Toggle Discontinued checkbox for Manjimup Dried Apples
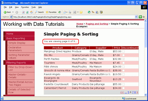This screenshot has height=101, width=148. point(123,51)
